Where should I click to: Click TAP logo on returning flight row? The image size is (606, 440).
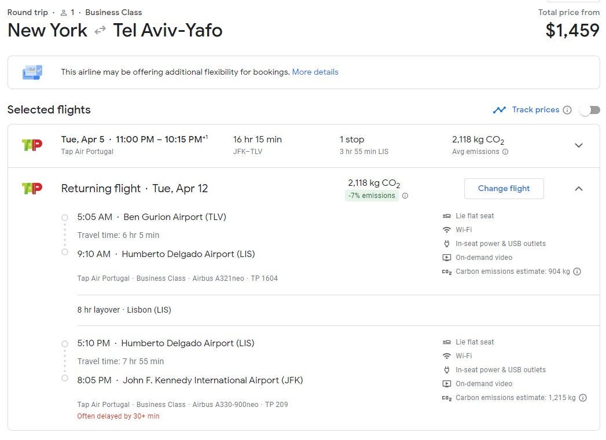coord(32,189)
